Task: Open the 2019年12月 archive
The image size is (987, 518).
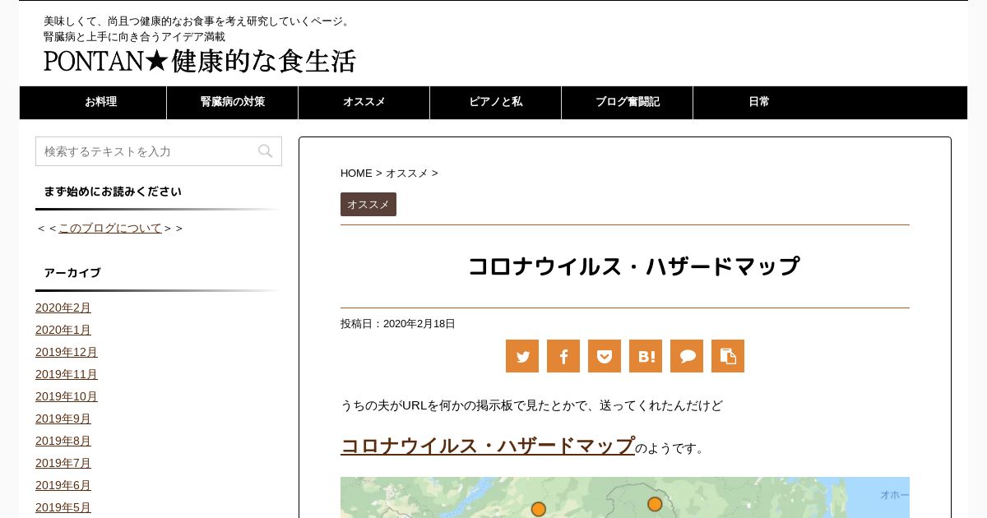Action: [67, 352]
